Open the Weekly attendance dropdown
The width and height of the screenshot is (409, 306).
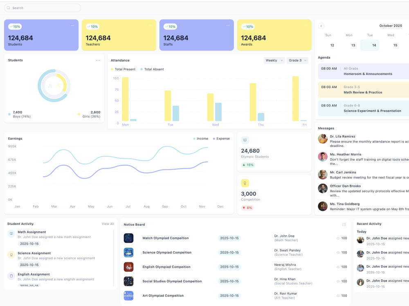274,60
